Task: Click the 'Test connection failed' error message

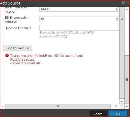Action: 46,56
